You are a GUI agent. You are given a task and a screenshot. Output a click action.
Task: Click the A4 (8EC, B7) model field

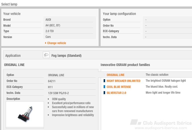pyautogui.click(x=69, y=25)
